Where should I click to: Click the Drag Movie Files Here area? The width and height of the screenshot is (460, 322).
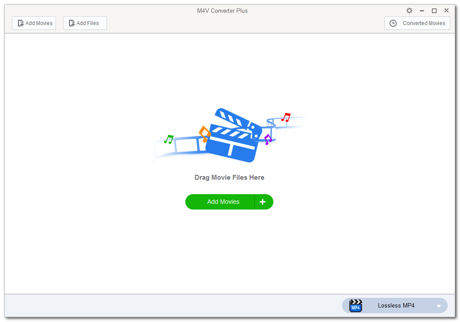pyautogui.click(x=229, y=177)
